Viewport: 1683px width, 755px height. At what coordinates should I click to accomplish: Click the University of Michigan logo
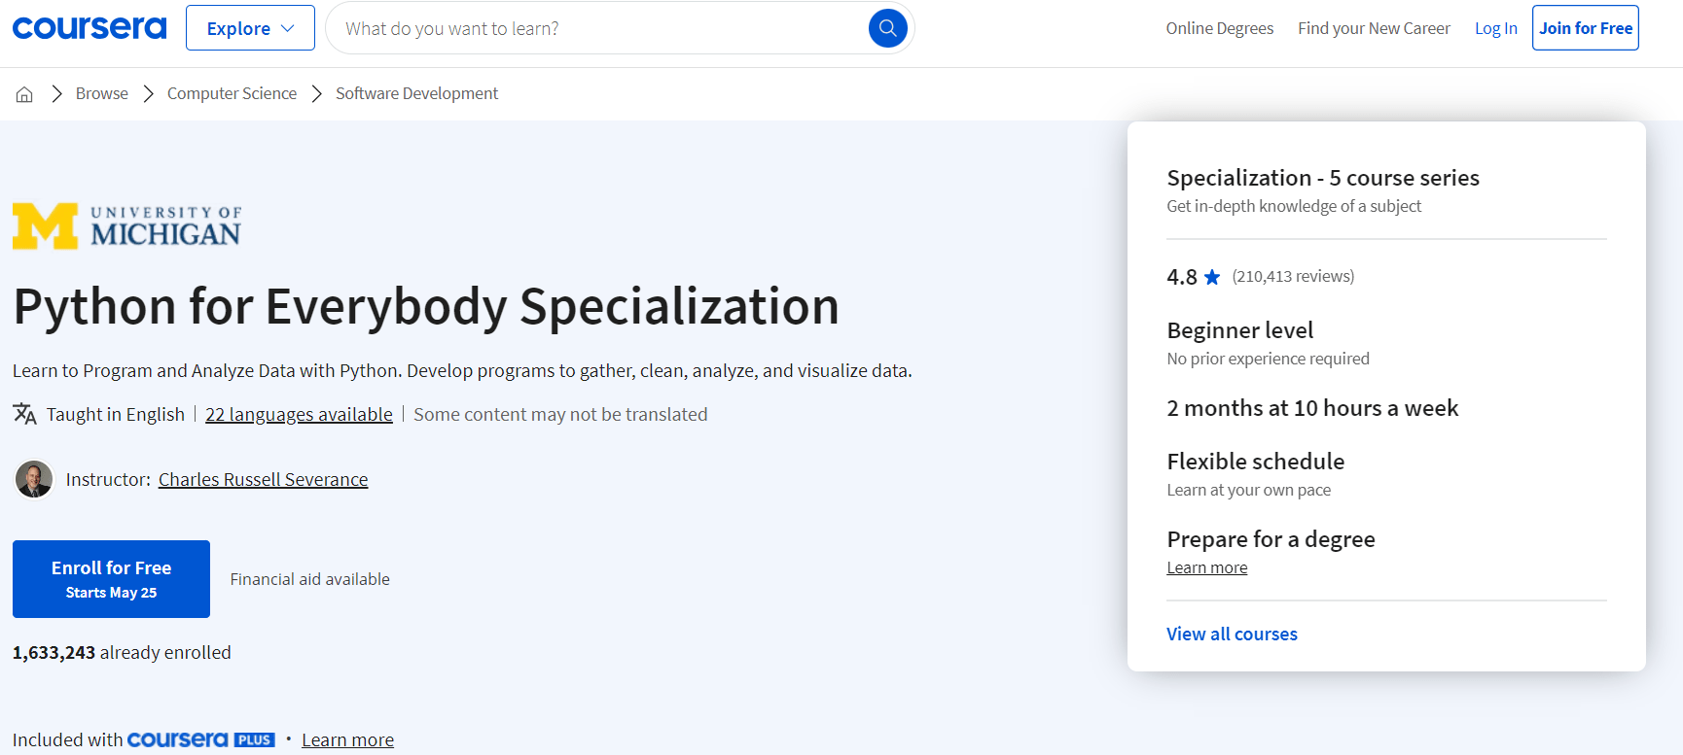coord(126,226)
